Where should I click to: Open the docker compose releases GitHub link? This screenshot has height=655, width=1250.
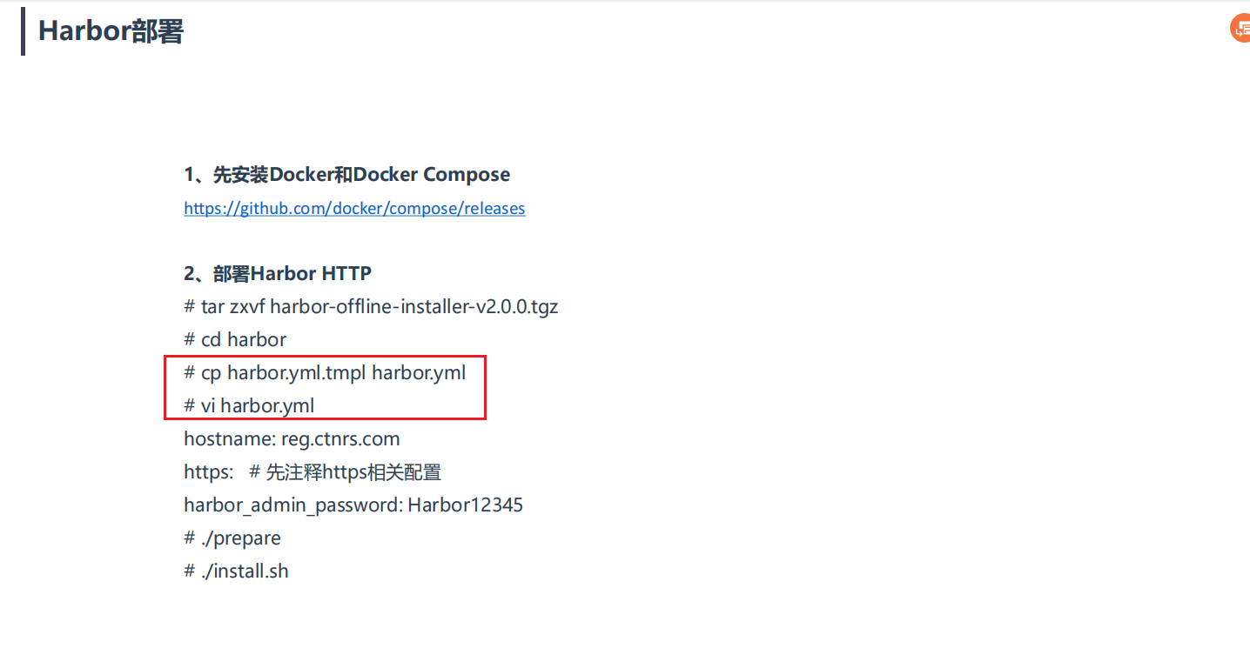354,209
